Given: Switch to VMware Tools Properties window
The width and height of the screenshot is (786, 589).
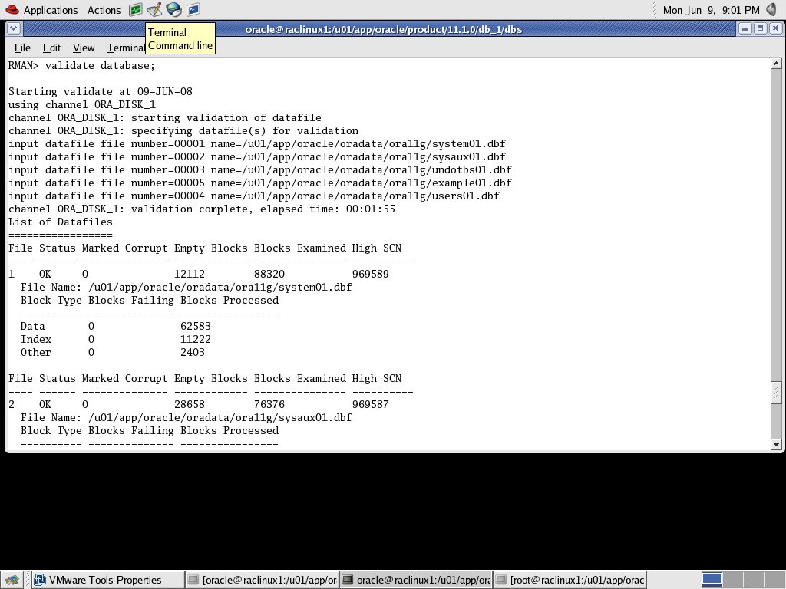Looking at the screenshot, I should tap(107, 580).
